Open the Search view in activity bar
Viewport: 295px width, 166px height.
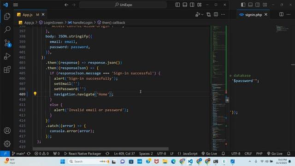(x=7, y=30)
